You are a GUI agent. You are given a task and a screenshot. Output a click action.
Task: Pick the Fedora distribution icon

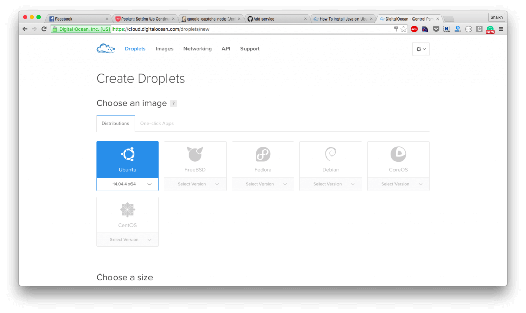(262, 154)
